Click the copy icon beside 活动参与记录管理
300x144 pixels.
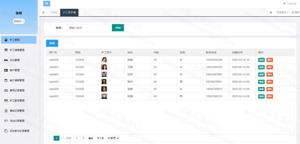pyautogui.click(x=6, y=131)
